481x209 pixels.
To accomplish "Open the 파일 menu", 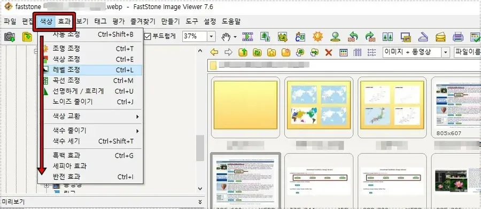I will pyautogui.click(x=10, y=22).
